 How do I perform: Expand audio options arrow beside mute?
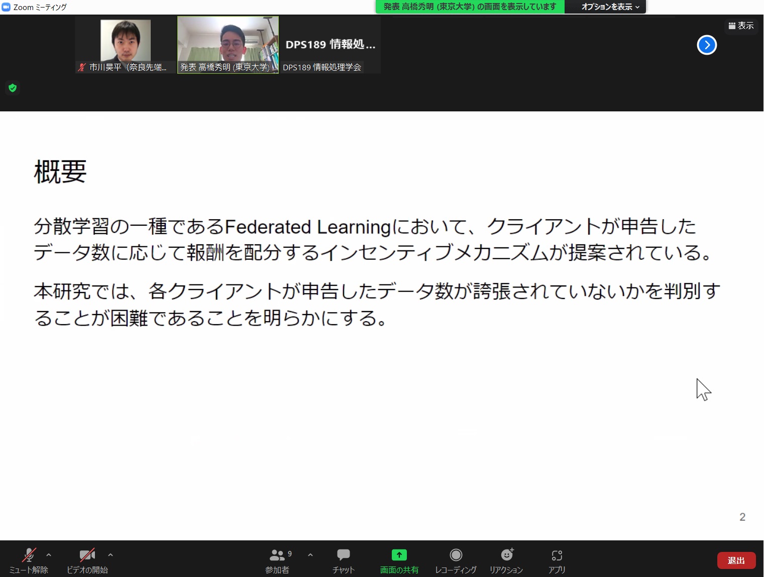pos(49,555)
